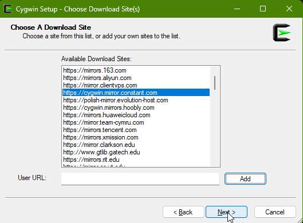The height and width of the screenshot is (223, 303).
Task: Proceed with the Next button
Action: tap(226, 212)
